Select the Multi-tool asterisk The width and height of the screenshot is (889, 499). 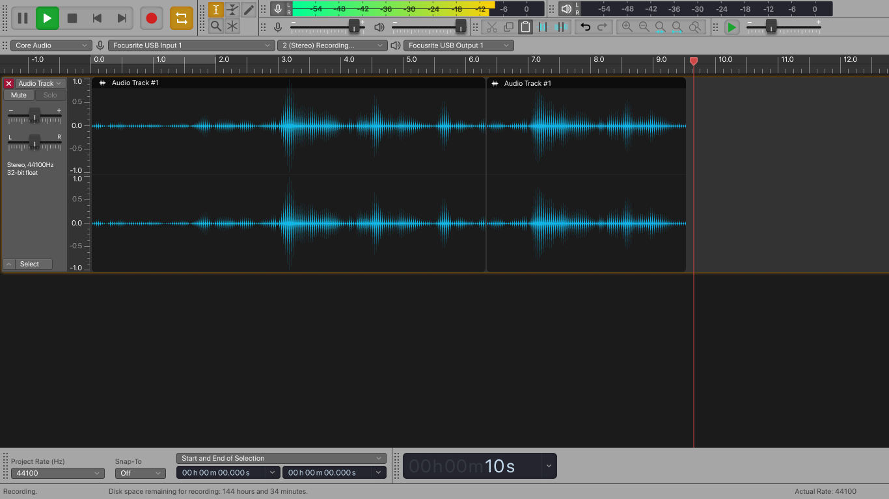coord(232,27)
